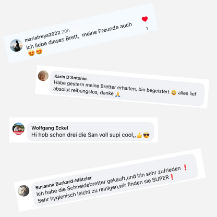Open Karin D'Antonio's profile picture
Viewport: 217px width, 217px height.
tap(43, 76)
